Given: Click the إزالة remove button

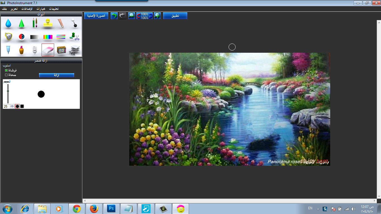Looking at the screenshot, I should pos(56,75).
